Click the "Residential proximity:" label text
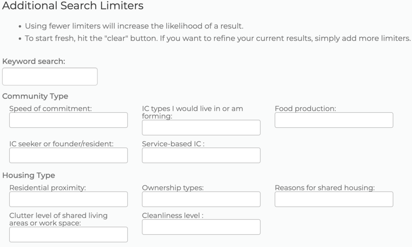The height and width of the screenshot is (247, 412). click(x=48, y=188)
